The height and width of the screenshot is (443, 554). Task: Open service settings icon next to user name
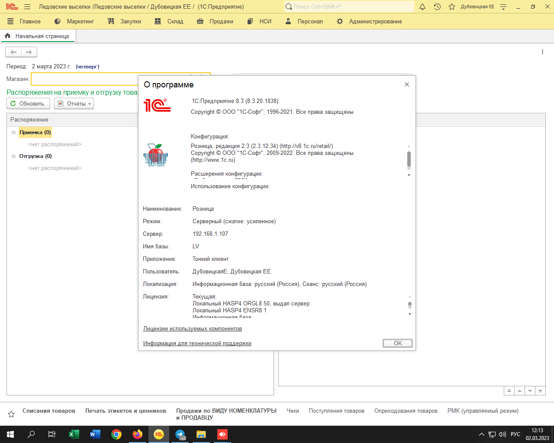click(503, 6)
